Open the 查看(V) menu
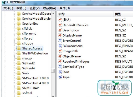 pos(34,8)
